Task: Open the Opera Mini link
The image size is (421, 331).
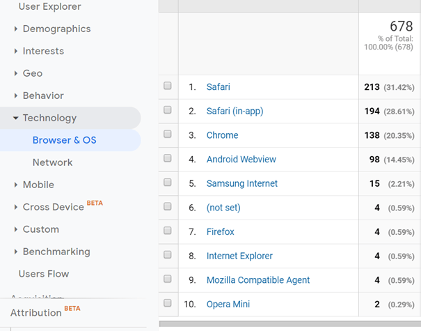Action: [228, 304]
